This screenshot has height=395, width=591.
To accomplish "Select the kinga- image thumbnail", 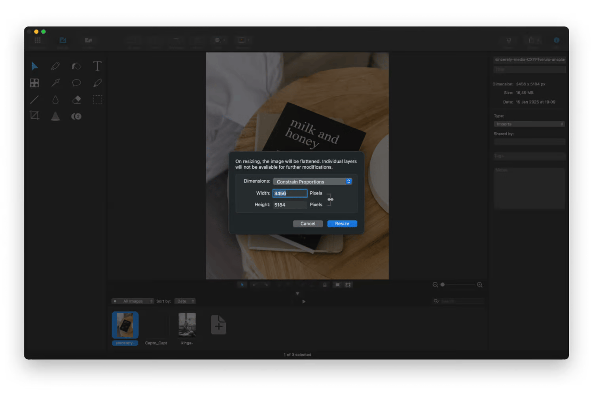I will (187, 325).
